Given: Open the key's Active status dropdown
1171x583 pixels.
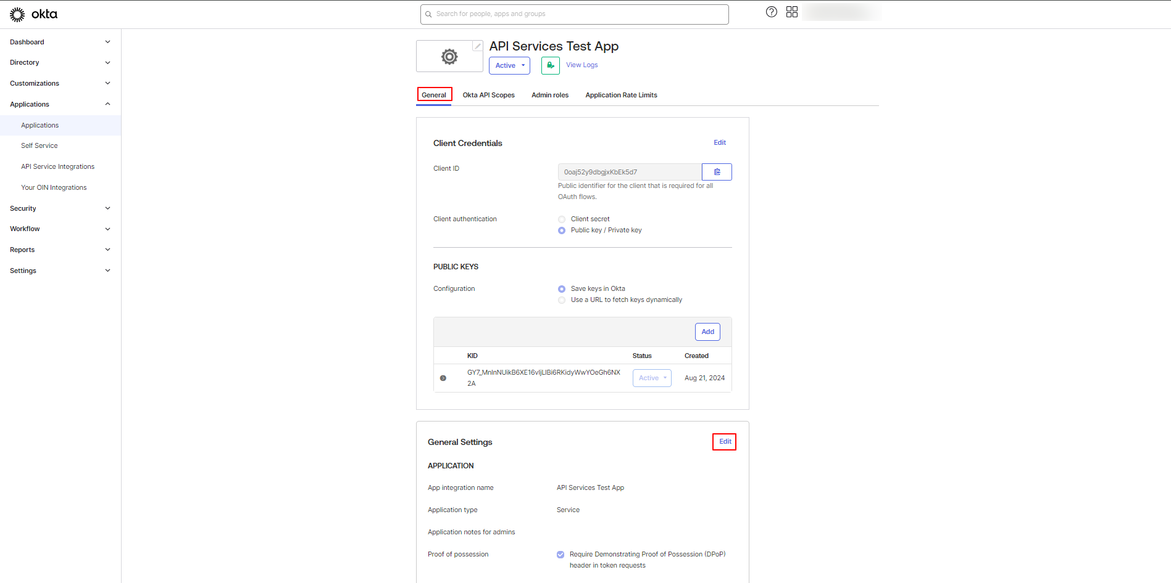Looking at the screenshot, I should click(652, 378).
